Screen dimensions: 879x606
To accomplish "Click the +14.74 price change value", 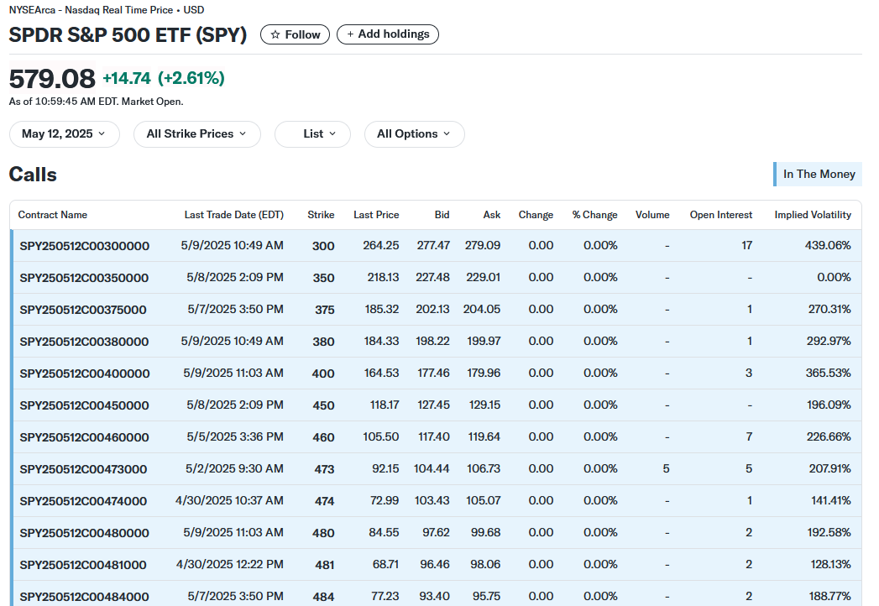I will (127, 78).
